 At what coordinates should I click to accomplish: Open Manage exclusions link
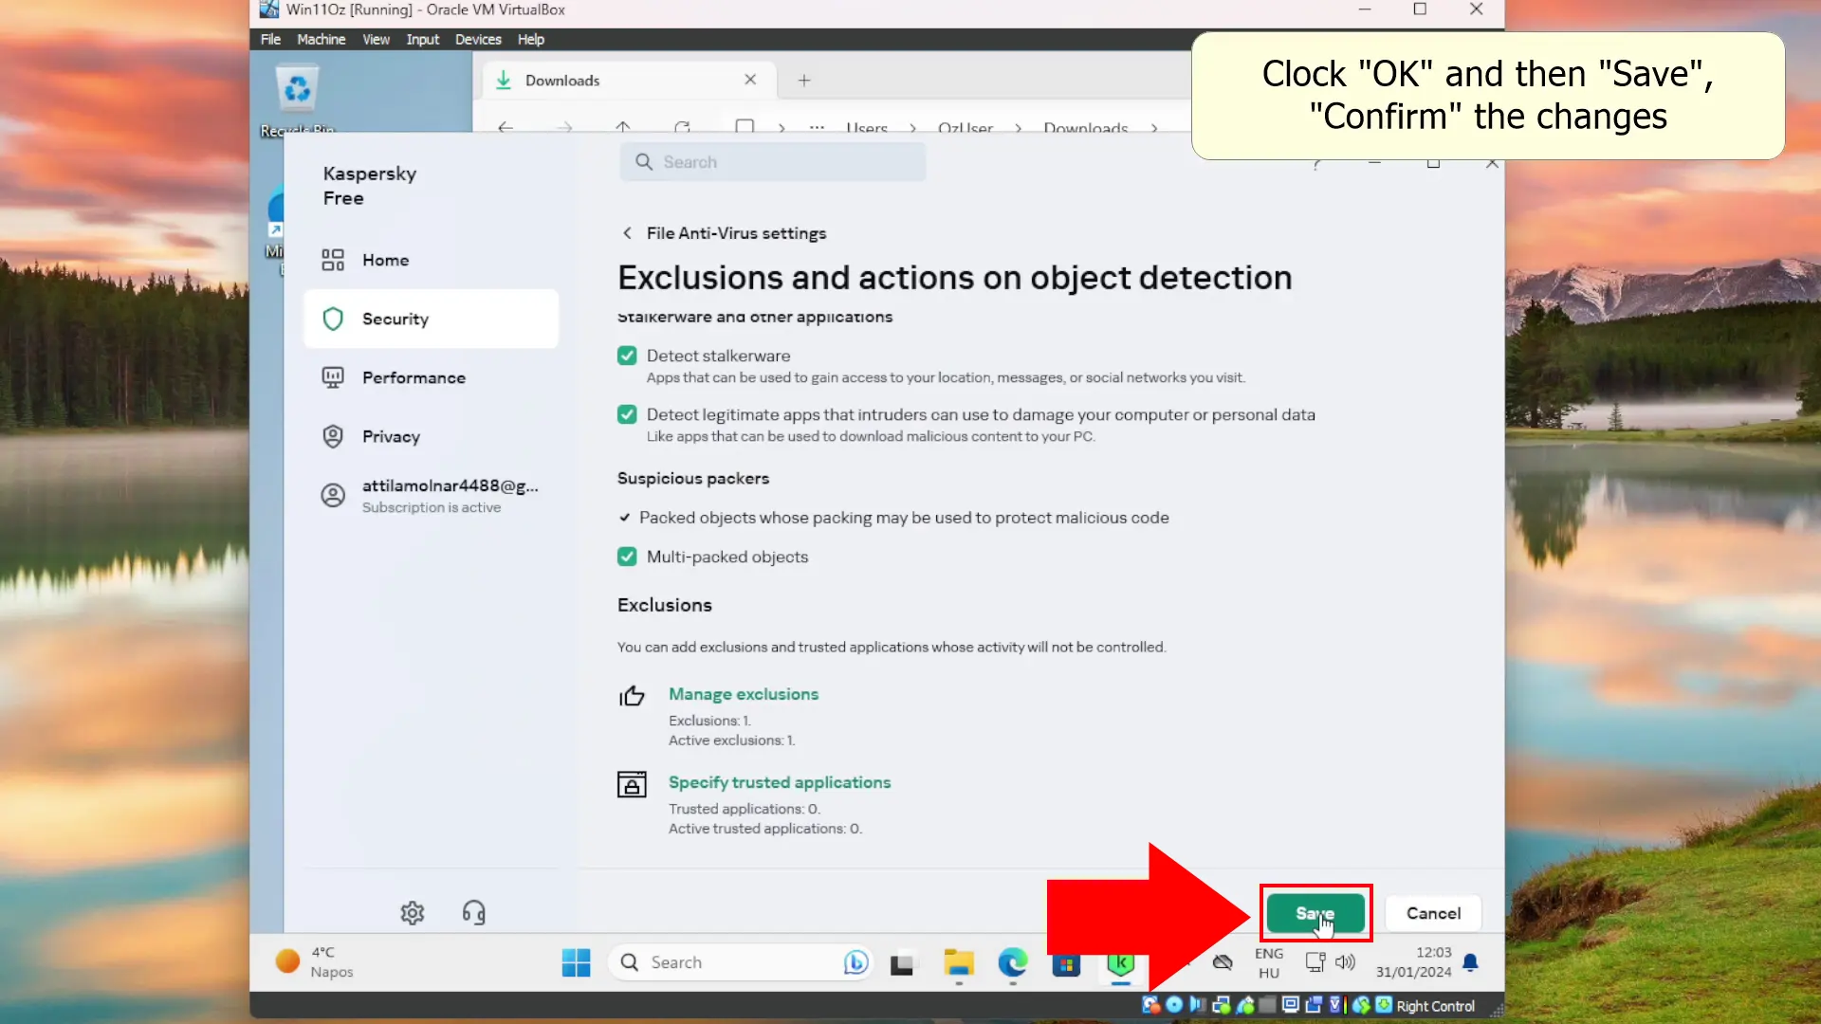click(745, 694)
